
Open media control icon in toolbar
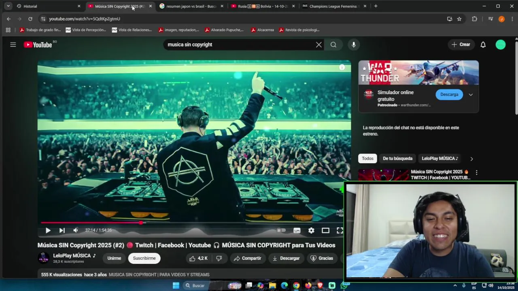click(490, 19)
